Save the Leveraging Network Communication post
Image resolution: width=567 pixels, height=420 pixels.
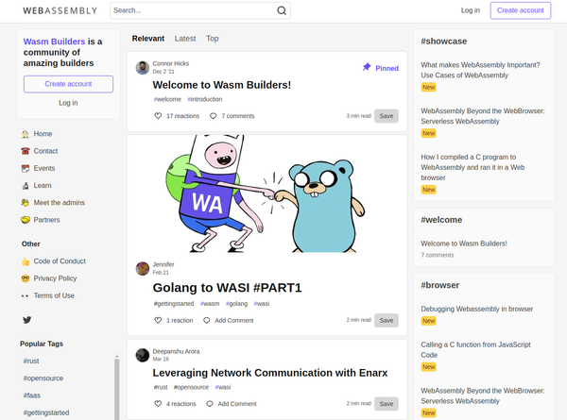coord(387,404)
